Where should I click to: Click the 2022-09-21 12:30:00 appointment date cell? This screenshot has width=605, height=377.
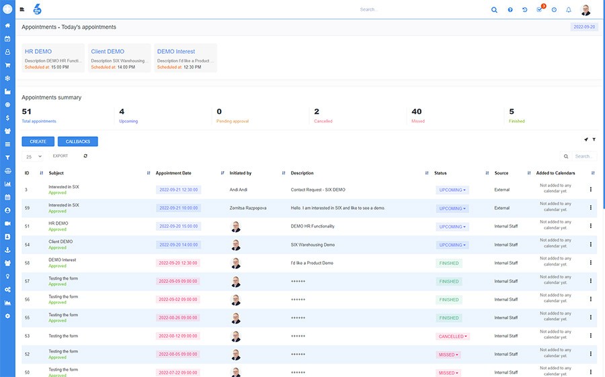pos(179,190)
